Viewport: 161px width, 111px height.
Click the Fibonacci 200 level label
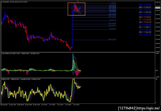[x=113, y=20]
